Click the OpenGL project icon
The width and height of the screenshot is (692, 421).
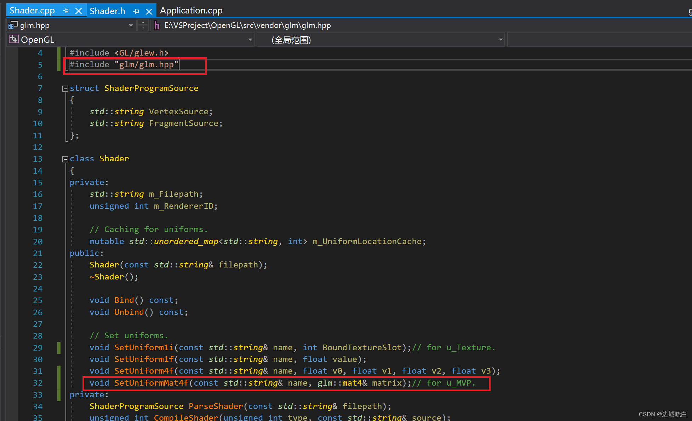pos(14,39)
